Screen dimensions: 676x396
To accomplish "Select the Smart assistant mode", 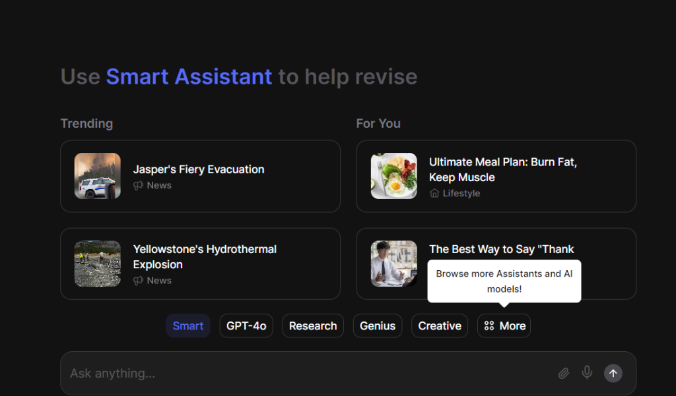I will point(188,326).
